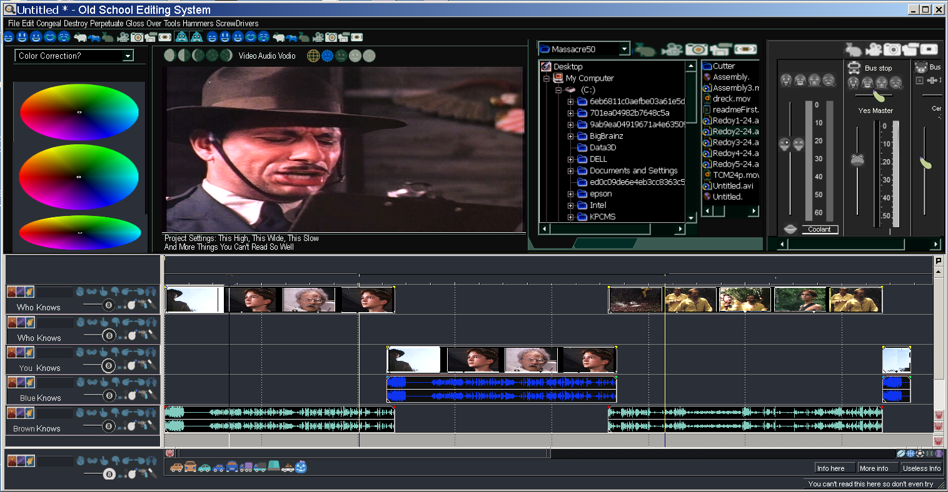948x492 pixels.
Task: Toggle the volcano thumbnail on first Who Knows track
Action: click(11, 292)
